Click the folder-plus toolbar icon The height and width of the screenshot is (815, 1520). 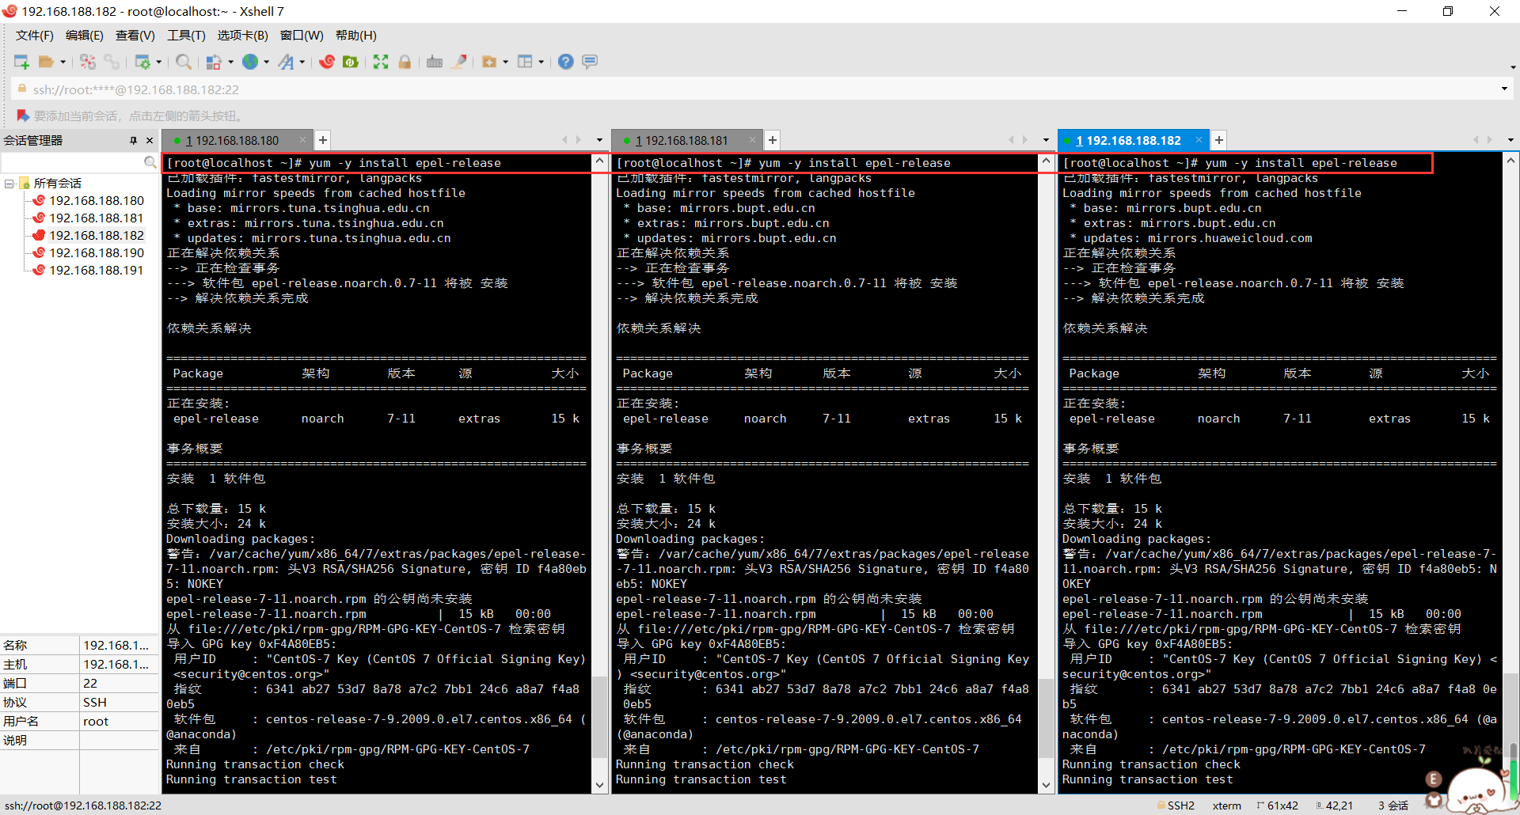489,62
